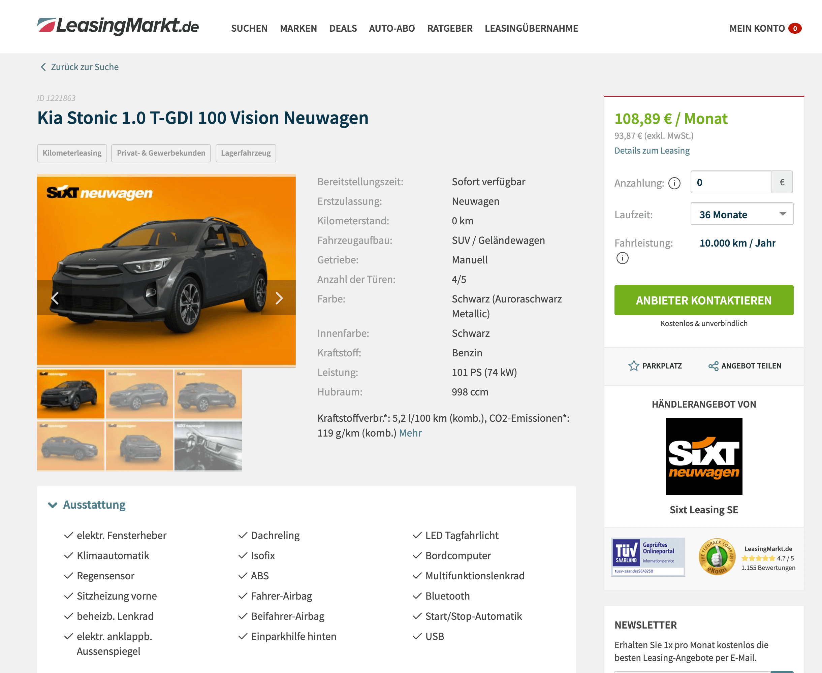Click the back chevron beside Zurück zur Suche

43,67
